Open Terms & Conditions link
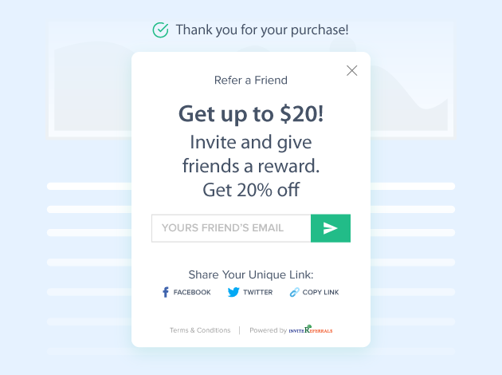502x375 pixels. (x=200, y=330)
